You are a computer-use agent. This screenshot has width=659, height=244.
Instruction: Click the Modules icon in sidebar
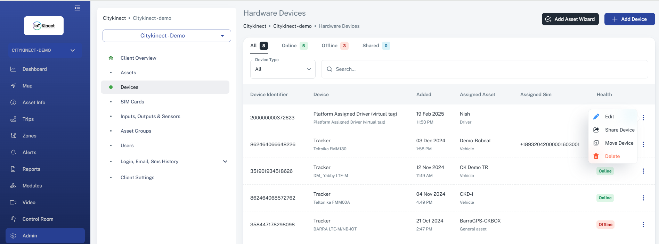(13, 186)
